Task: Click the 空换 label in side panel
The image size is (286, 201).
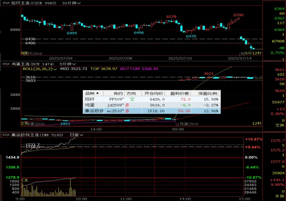Action: [x=280, y=125]
